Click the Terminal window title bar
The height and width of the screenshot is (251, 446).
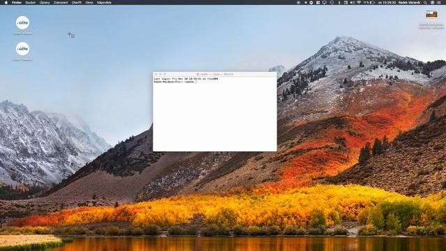(215, 74)
